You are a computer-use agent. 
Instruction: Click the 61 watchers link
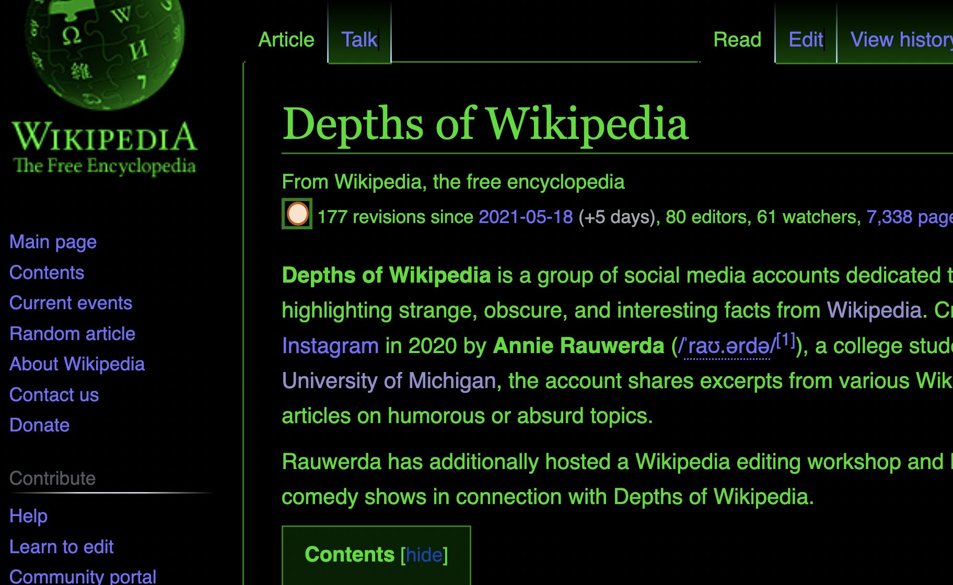tap(807, 217)
